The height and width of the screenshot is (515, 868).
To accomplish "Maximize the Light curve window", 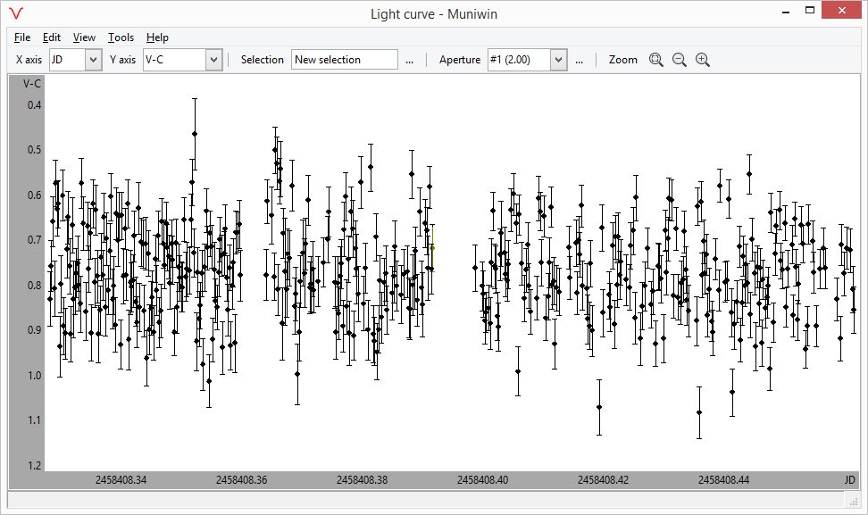I will pos(810,11).
